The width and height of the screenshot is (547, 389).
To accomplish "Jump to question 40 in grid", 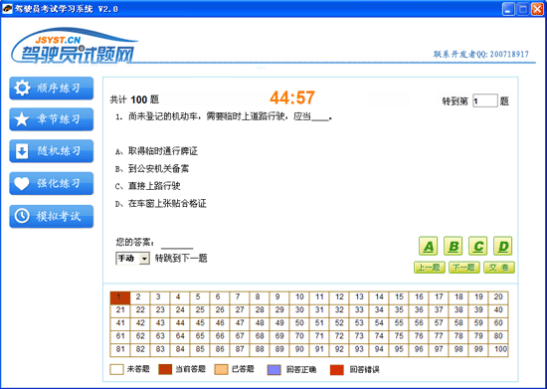I will click(498, 310).
